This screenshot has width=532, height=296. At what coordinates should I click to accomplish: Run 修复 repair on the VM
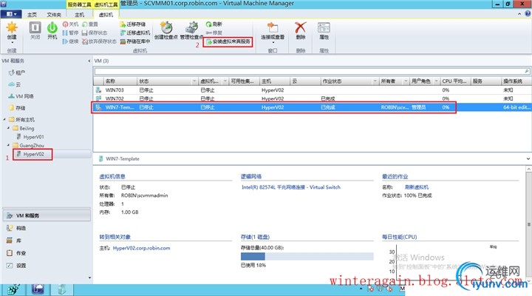[214, 33]
